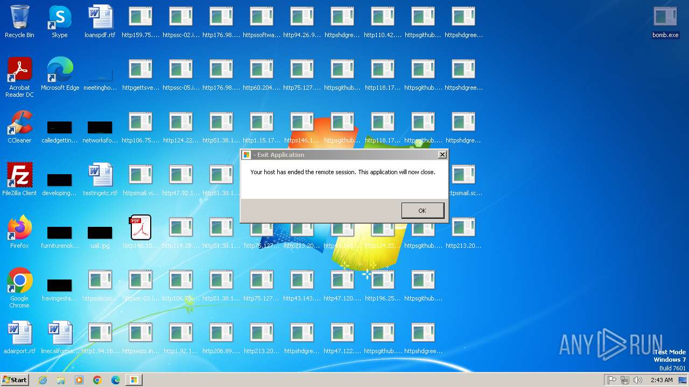The width and height of the screenshot is (689, 387).
Task: Open Edge from the taskbar
Action: point(116,380)
